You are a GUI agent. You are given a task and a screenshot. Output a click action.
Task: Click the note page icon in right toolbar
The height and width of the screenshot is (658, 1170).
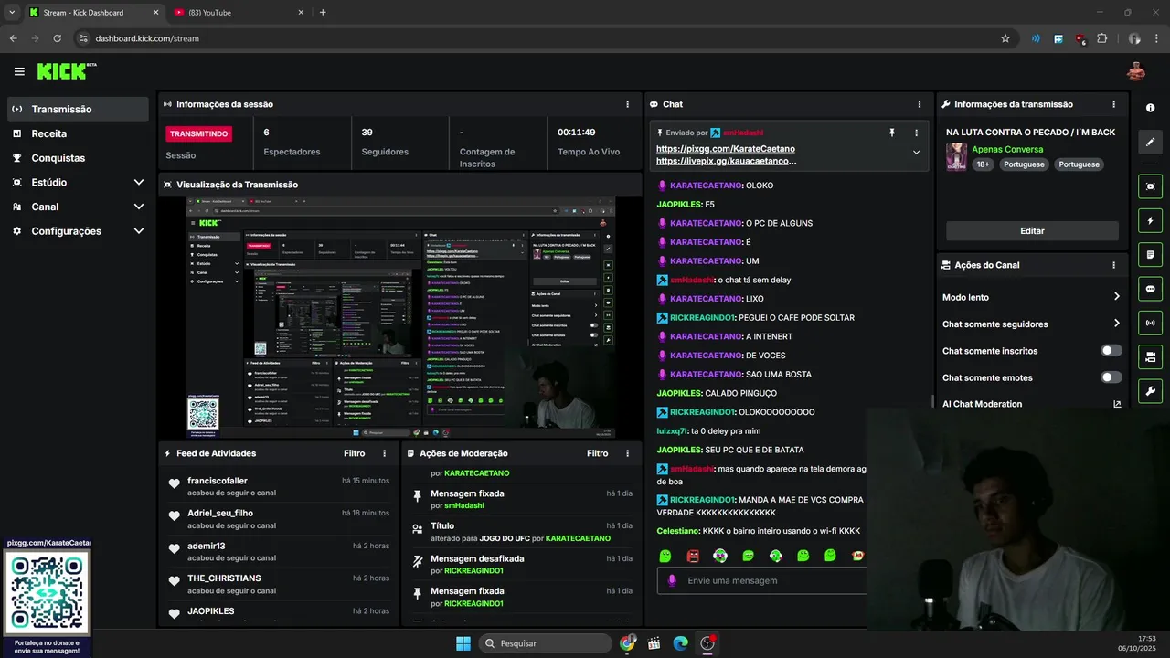pos(1150,254)
